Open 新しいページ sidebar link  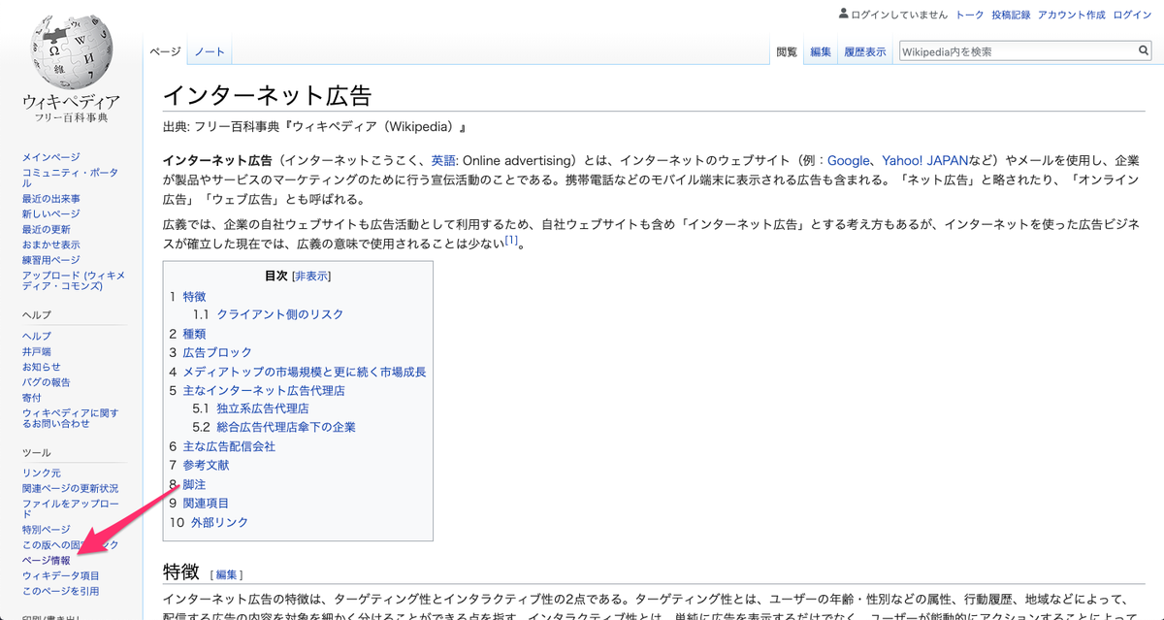tap(51, 213)
